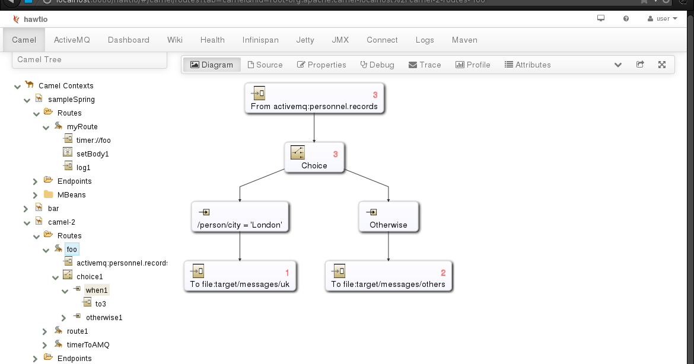Open the hawtio help icon

click(625, 18)
